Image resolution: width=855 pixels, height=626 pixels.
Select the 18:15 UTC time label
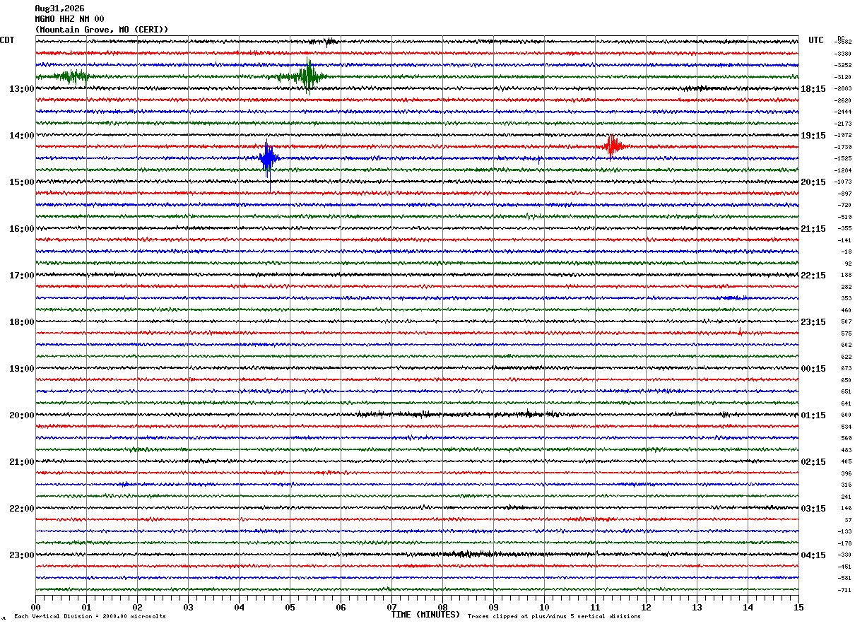pos(813,89)
